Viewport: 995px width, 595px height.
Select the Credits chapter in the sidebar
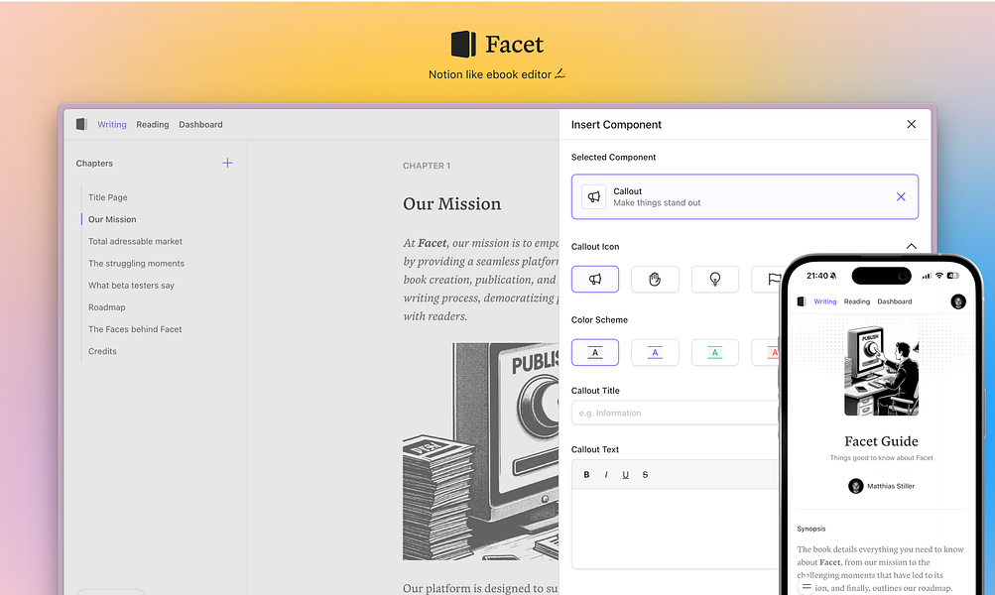tap(101, 350)
